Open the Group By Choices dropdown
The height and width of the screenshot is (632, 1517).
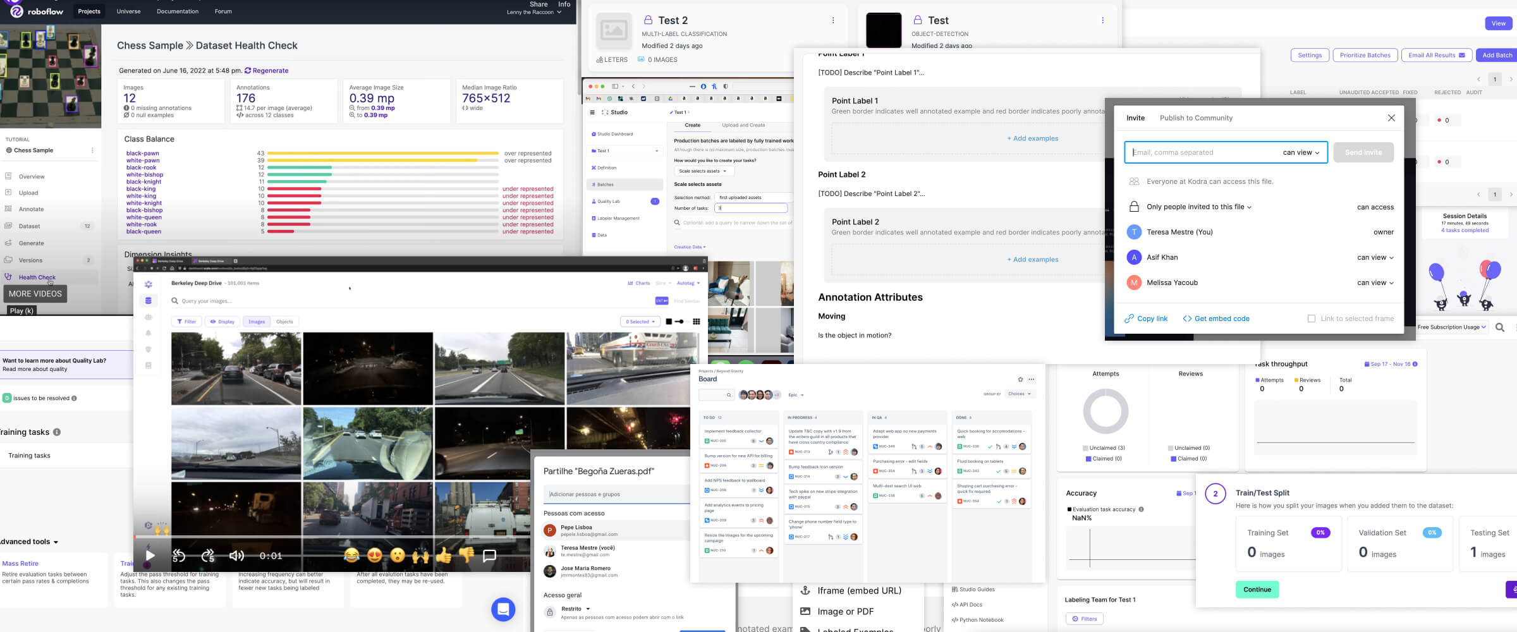pos(1020,394)
